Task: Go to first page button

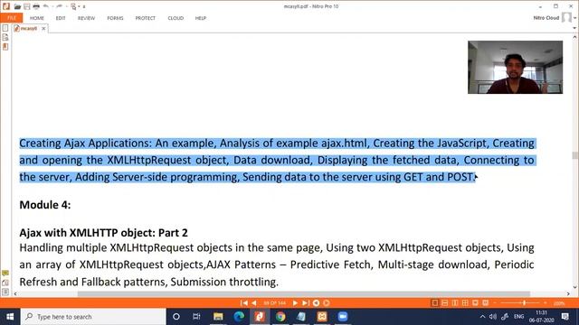Action: point(244,303)
